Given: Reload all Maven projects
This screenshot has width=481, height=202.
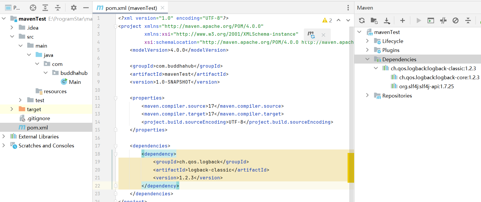Looking at the screenshot, I should point(362,20).
